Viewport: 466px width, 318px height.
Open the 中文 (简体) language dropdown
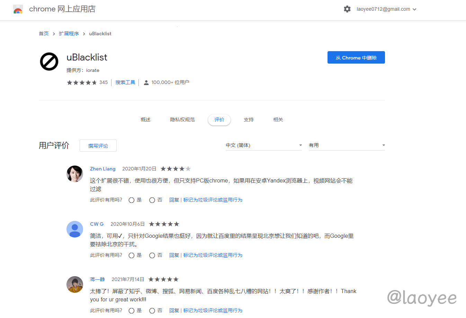click(263, 146)
